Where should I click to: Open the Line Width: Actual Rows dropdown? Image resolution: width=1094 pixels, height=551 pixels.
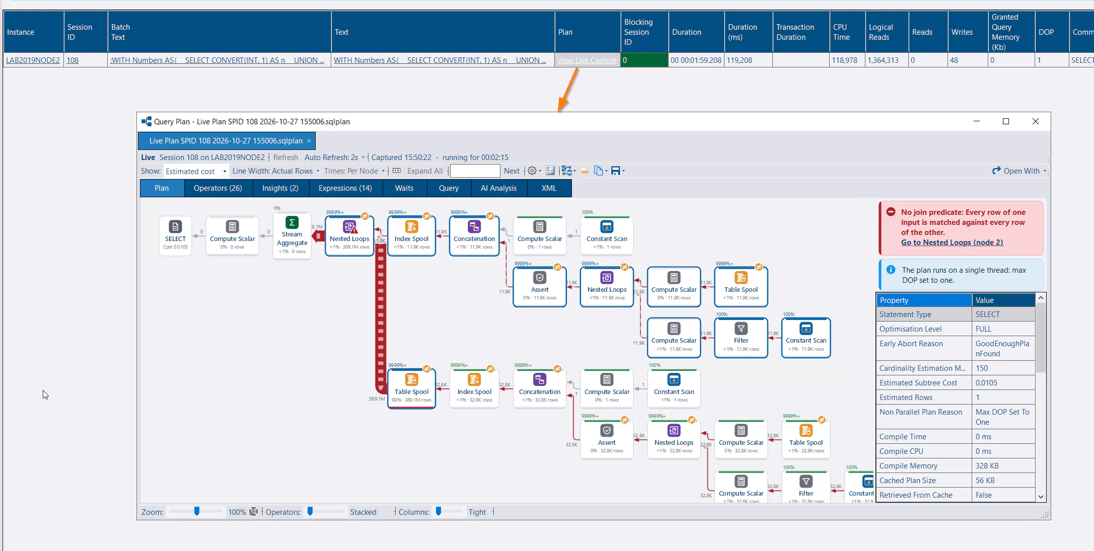pyautogui.click(x=276, y=171)
